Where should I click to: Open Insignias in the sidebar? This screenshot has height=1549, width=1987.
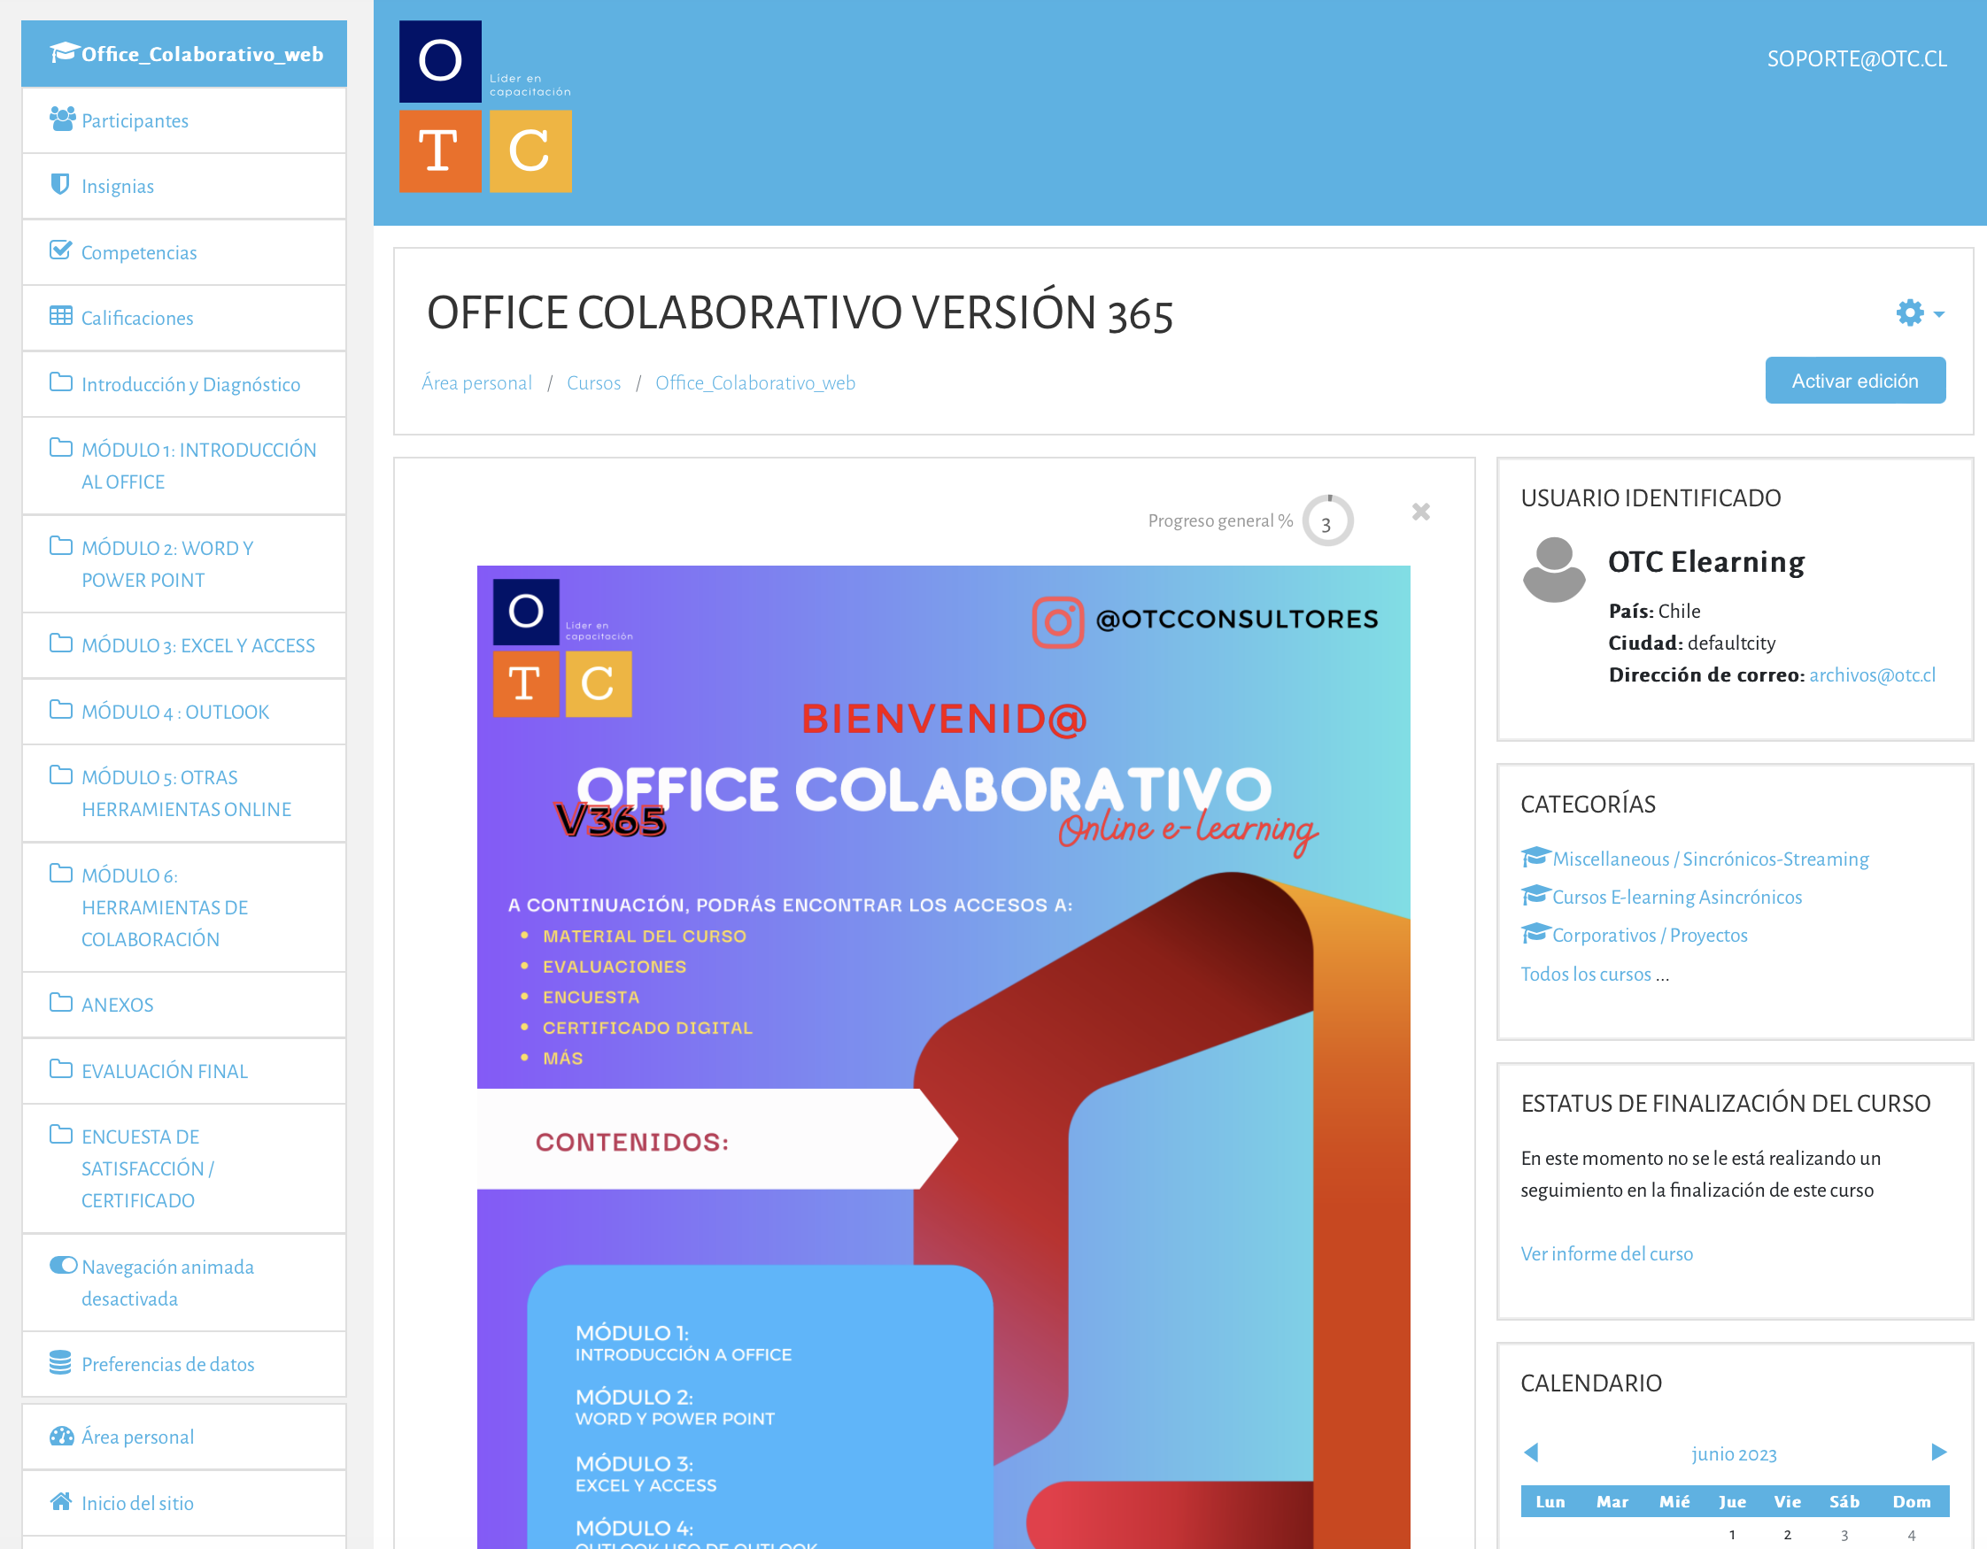click(x=184, y=186)
